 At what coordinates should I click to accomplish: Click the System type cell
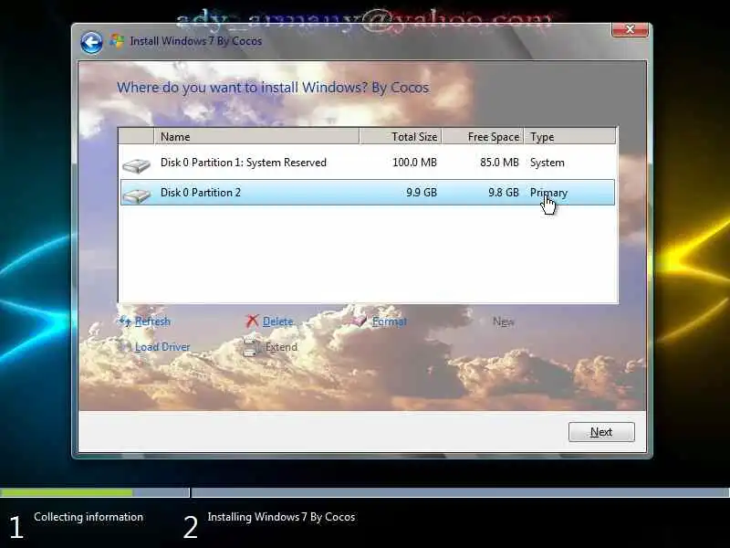point(547,163)
